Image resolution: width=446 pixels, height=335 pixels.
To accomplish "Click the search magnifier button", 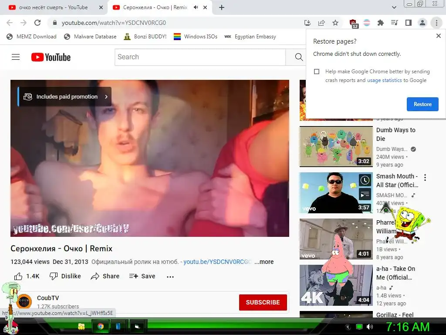I will pos(299,57).
